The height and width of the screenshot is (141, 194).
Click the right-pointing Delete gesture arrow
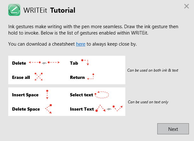click(54, 63)
